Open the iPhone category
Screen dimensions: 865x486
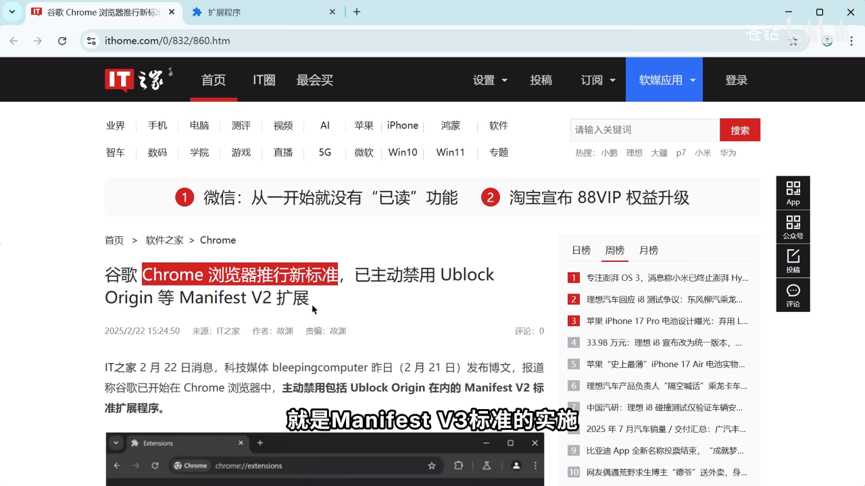tap(403, 126)
